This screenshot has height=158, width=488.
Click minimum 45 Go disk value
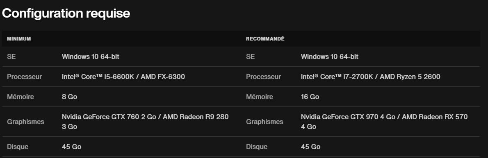coord(72,147)
